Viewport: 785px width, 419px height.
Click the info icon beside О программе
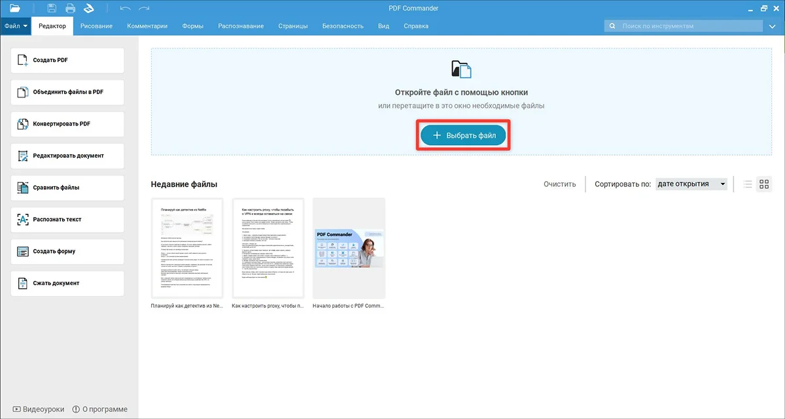coord(75,409)
